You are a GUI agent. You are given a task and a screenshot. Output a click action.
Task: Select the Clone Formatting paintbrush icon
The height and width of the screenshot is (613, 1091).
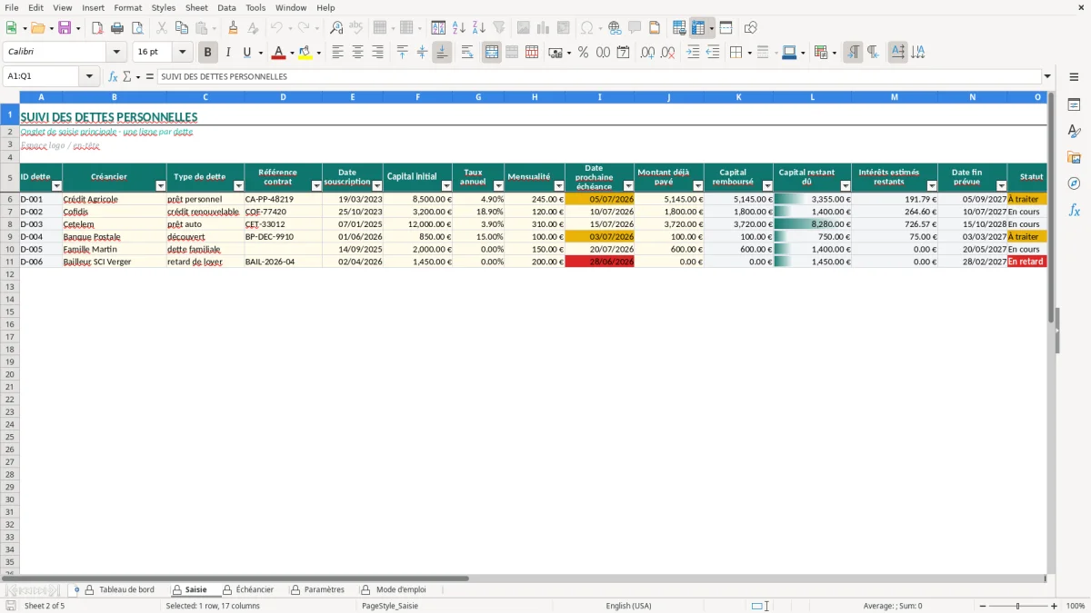tap(234, 28)
